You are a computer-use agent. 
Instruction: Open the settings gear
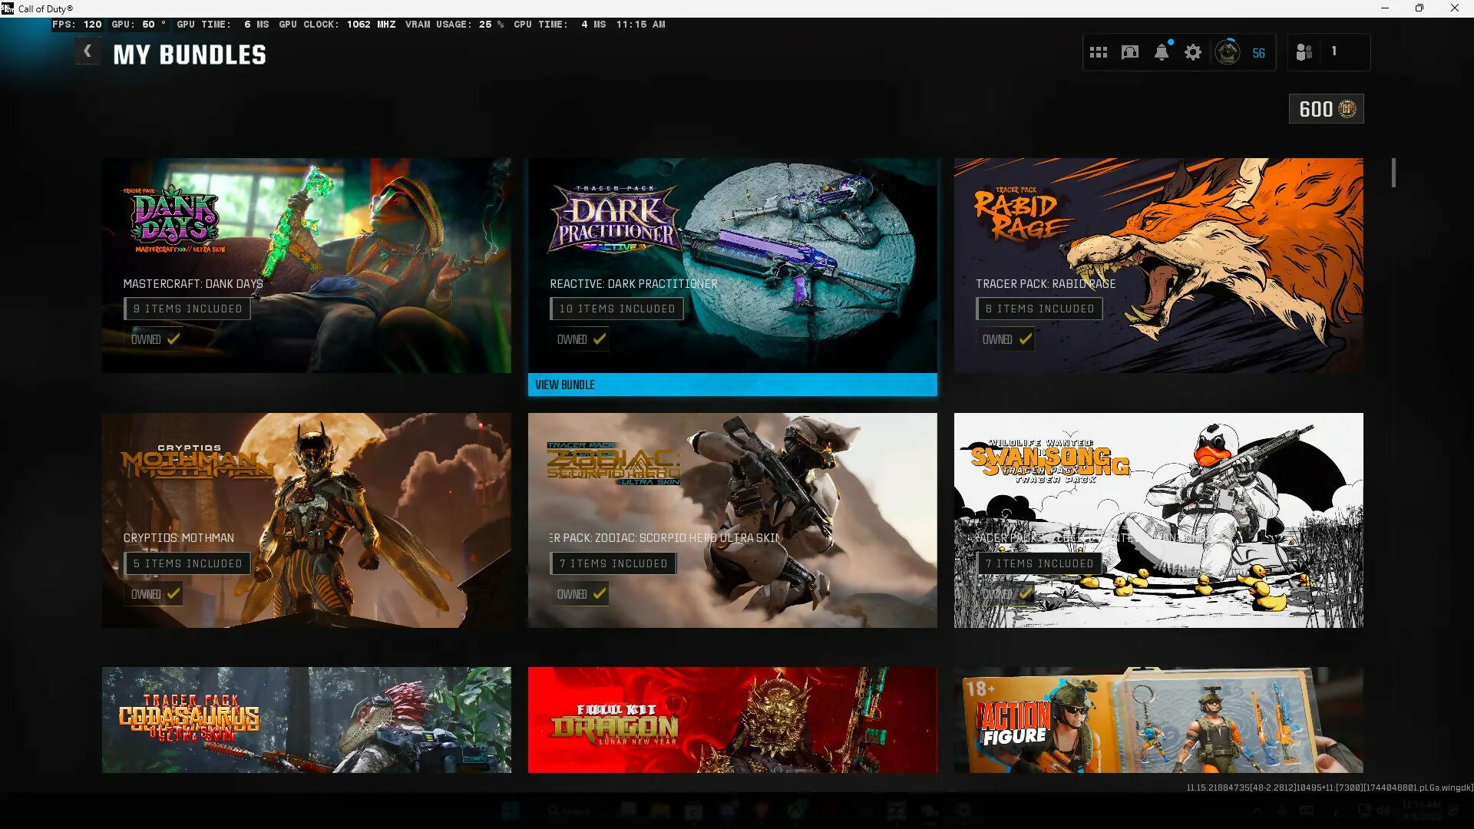(x=1193, y=52)
